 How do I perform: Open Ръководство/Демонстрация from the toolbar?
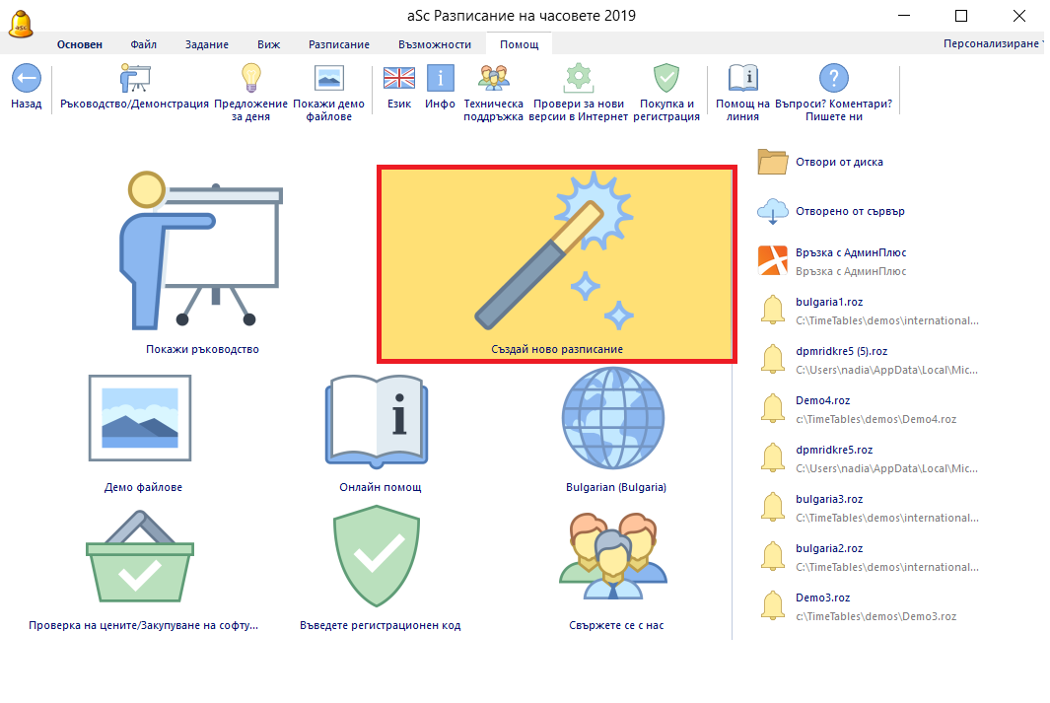tap(134, 79)
